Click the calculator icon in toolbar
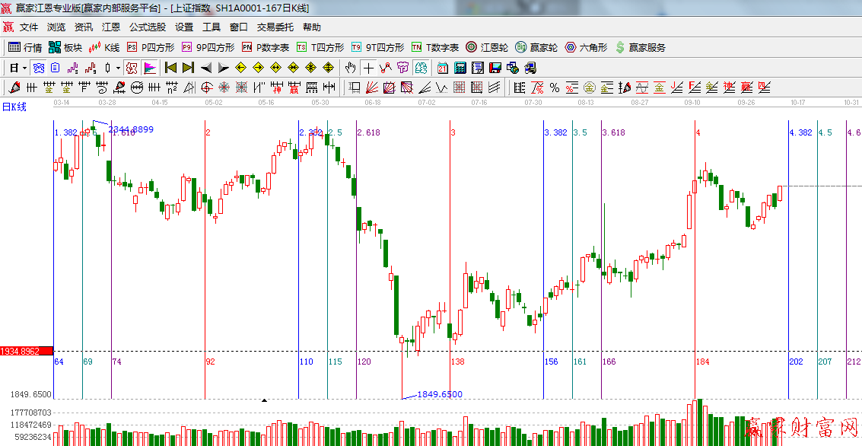862x446 pixels. [x=460, y=68]
